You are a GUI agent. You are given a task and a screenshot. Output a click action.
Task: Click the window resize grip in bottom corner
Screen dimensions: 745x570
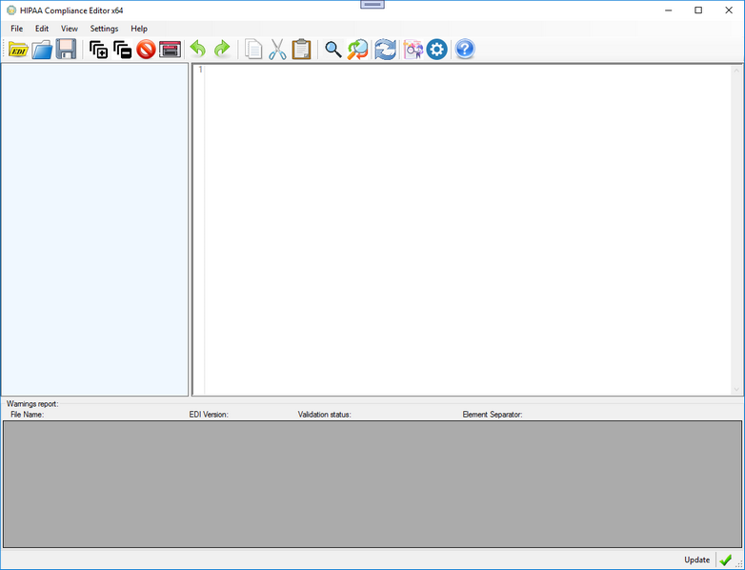point(739,564)
